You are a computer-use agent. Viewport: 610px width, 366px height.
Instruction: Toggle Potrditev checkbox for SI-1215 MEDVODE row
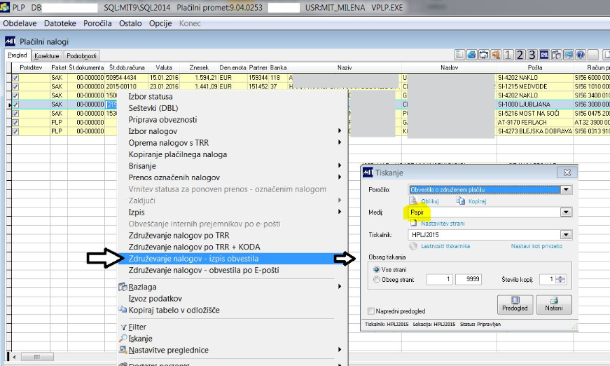coord(15,87)
